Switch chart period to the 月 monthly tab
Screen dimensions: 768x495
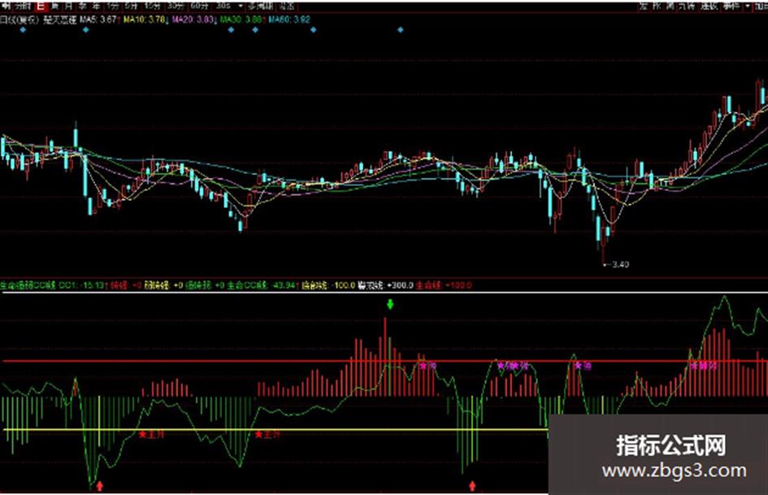click(x=68, y=6)
